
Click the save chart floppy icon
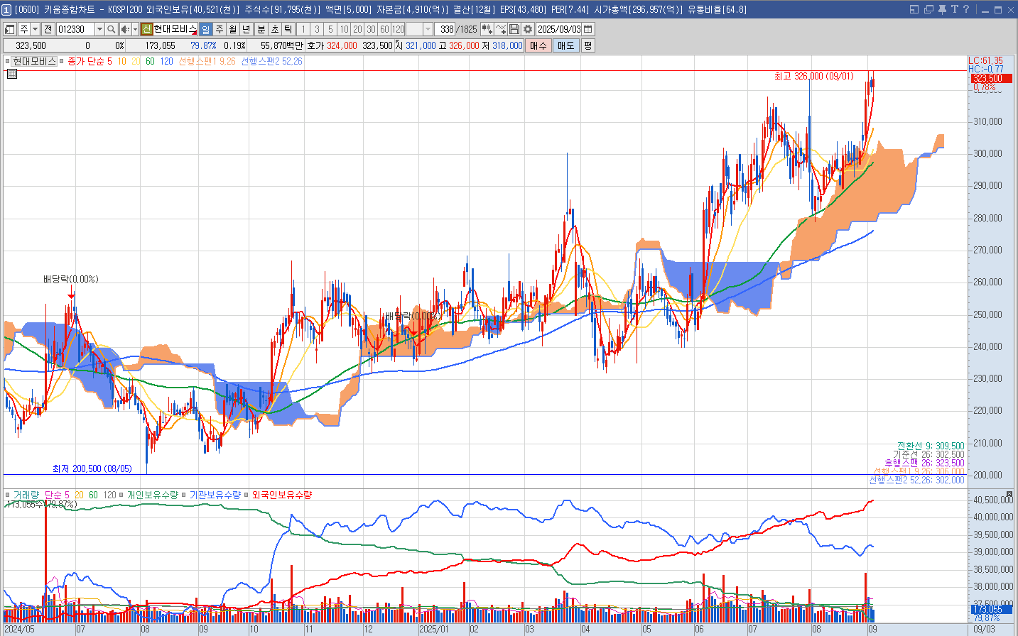click(514, 29)
